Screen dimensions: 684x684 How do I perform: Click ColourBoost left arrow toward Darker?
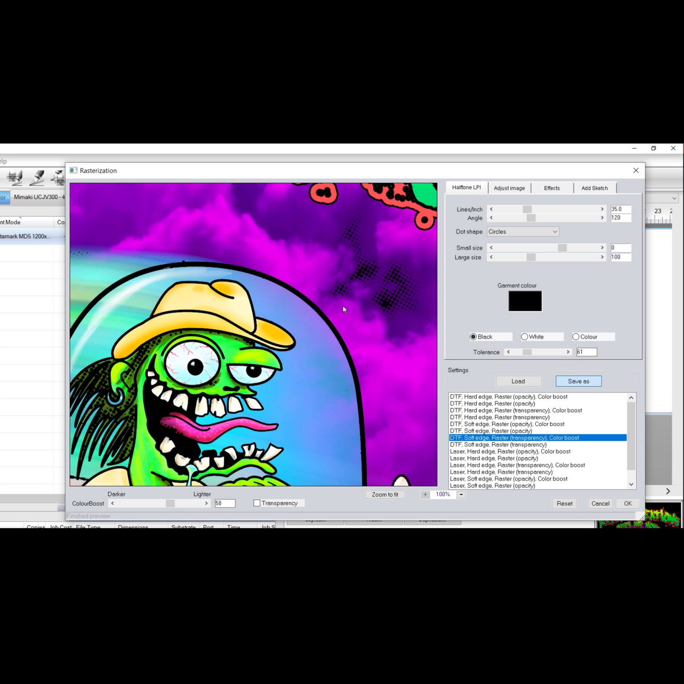pyautogui.click(x=113, y=503)
